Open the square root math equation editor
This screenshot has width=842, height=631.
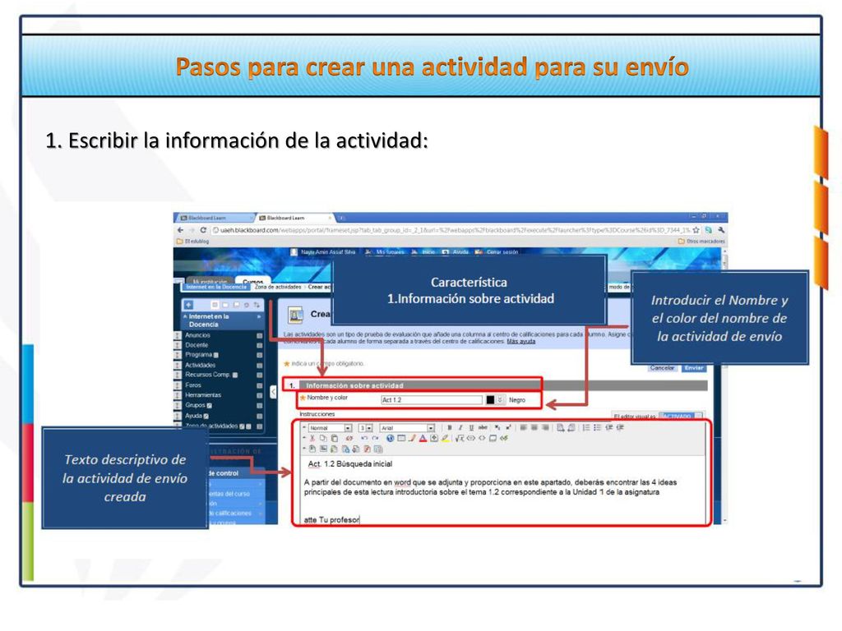(x=460, y=439)
